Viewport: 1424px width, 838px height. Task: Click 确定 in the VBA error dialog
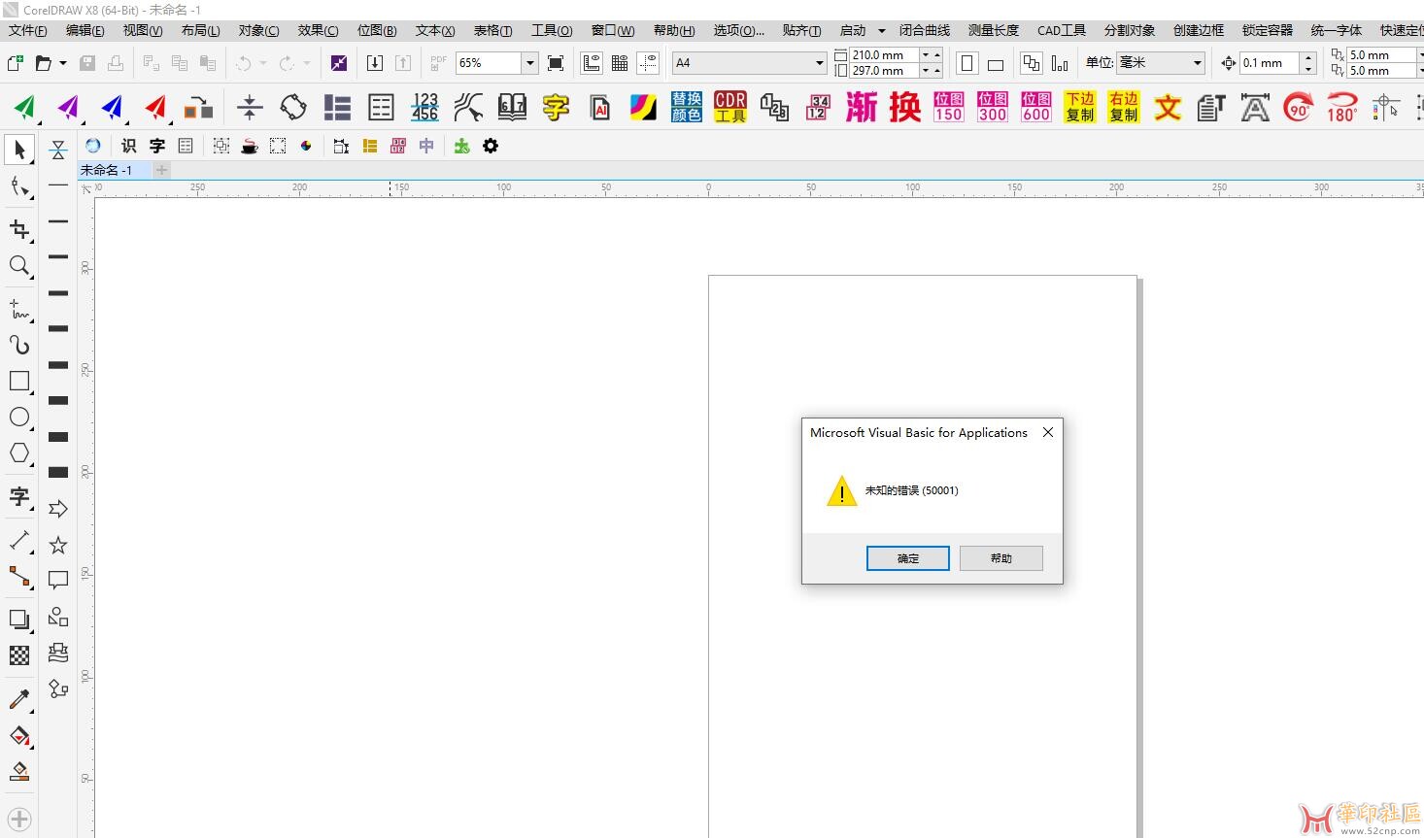tap(908, 558)
